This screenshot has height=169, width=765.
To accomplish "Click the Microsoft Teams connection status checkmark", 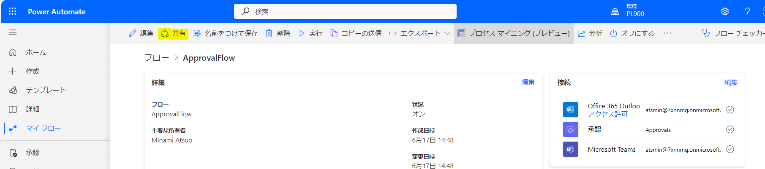I will tap(730, 149).
